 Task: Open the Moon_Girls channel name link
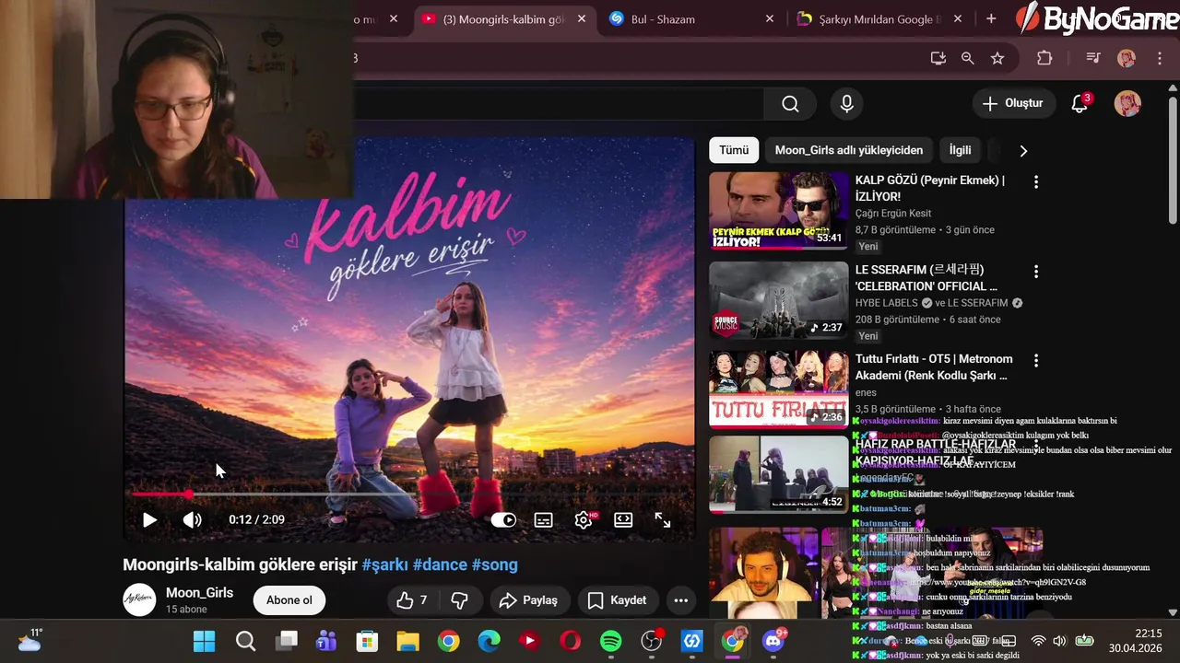coord(199,593)
